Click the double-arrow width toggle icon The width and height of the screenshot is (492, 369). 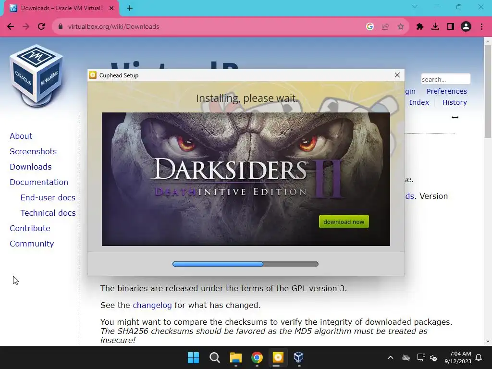pos(455,117)
